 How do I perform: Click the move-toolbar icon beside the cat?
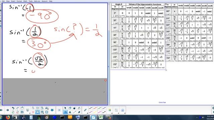59,110
